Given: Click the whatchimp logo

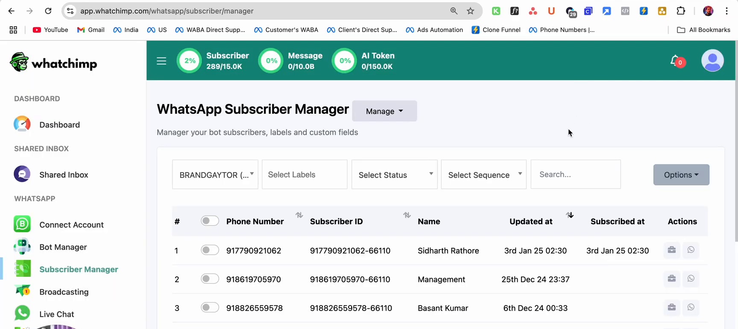Looking at the screenshot, I should 54,63.
